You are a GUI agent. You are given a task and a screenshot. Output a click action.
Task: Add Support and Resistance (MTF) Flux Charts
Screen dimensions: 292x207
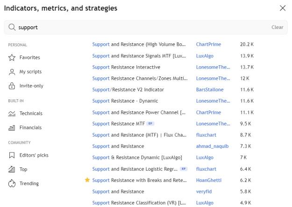pyautogui.click(x=139, y=135)
